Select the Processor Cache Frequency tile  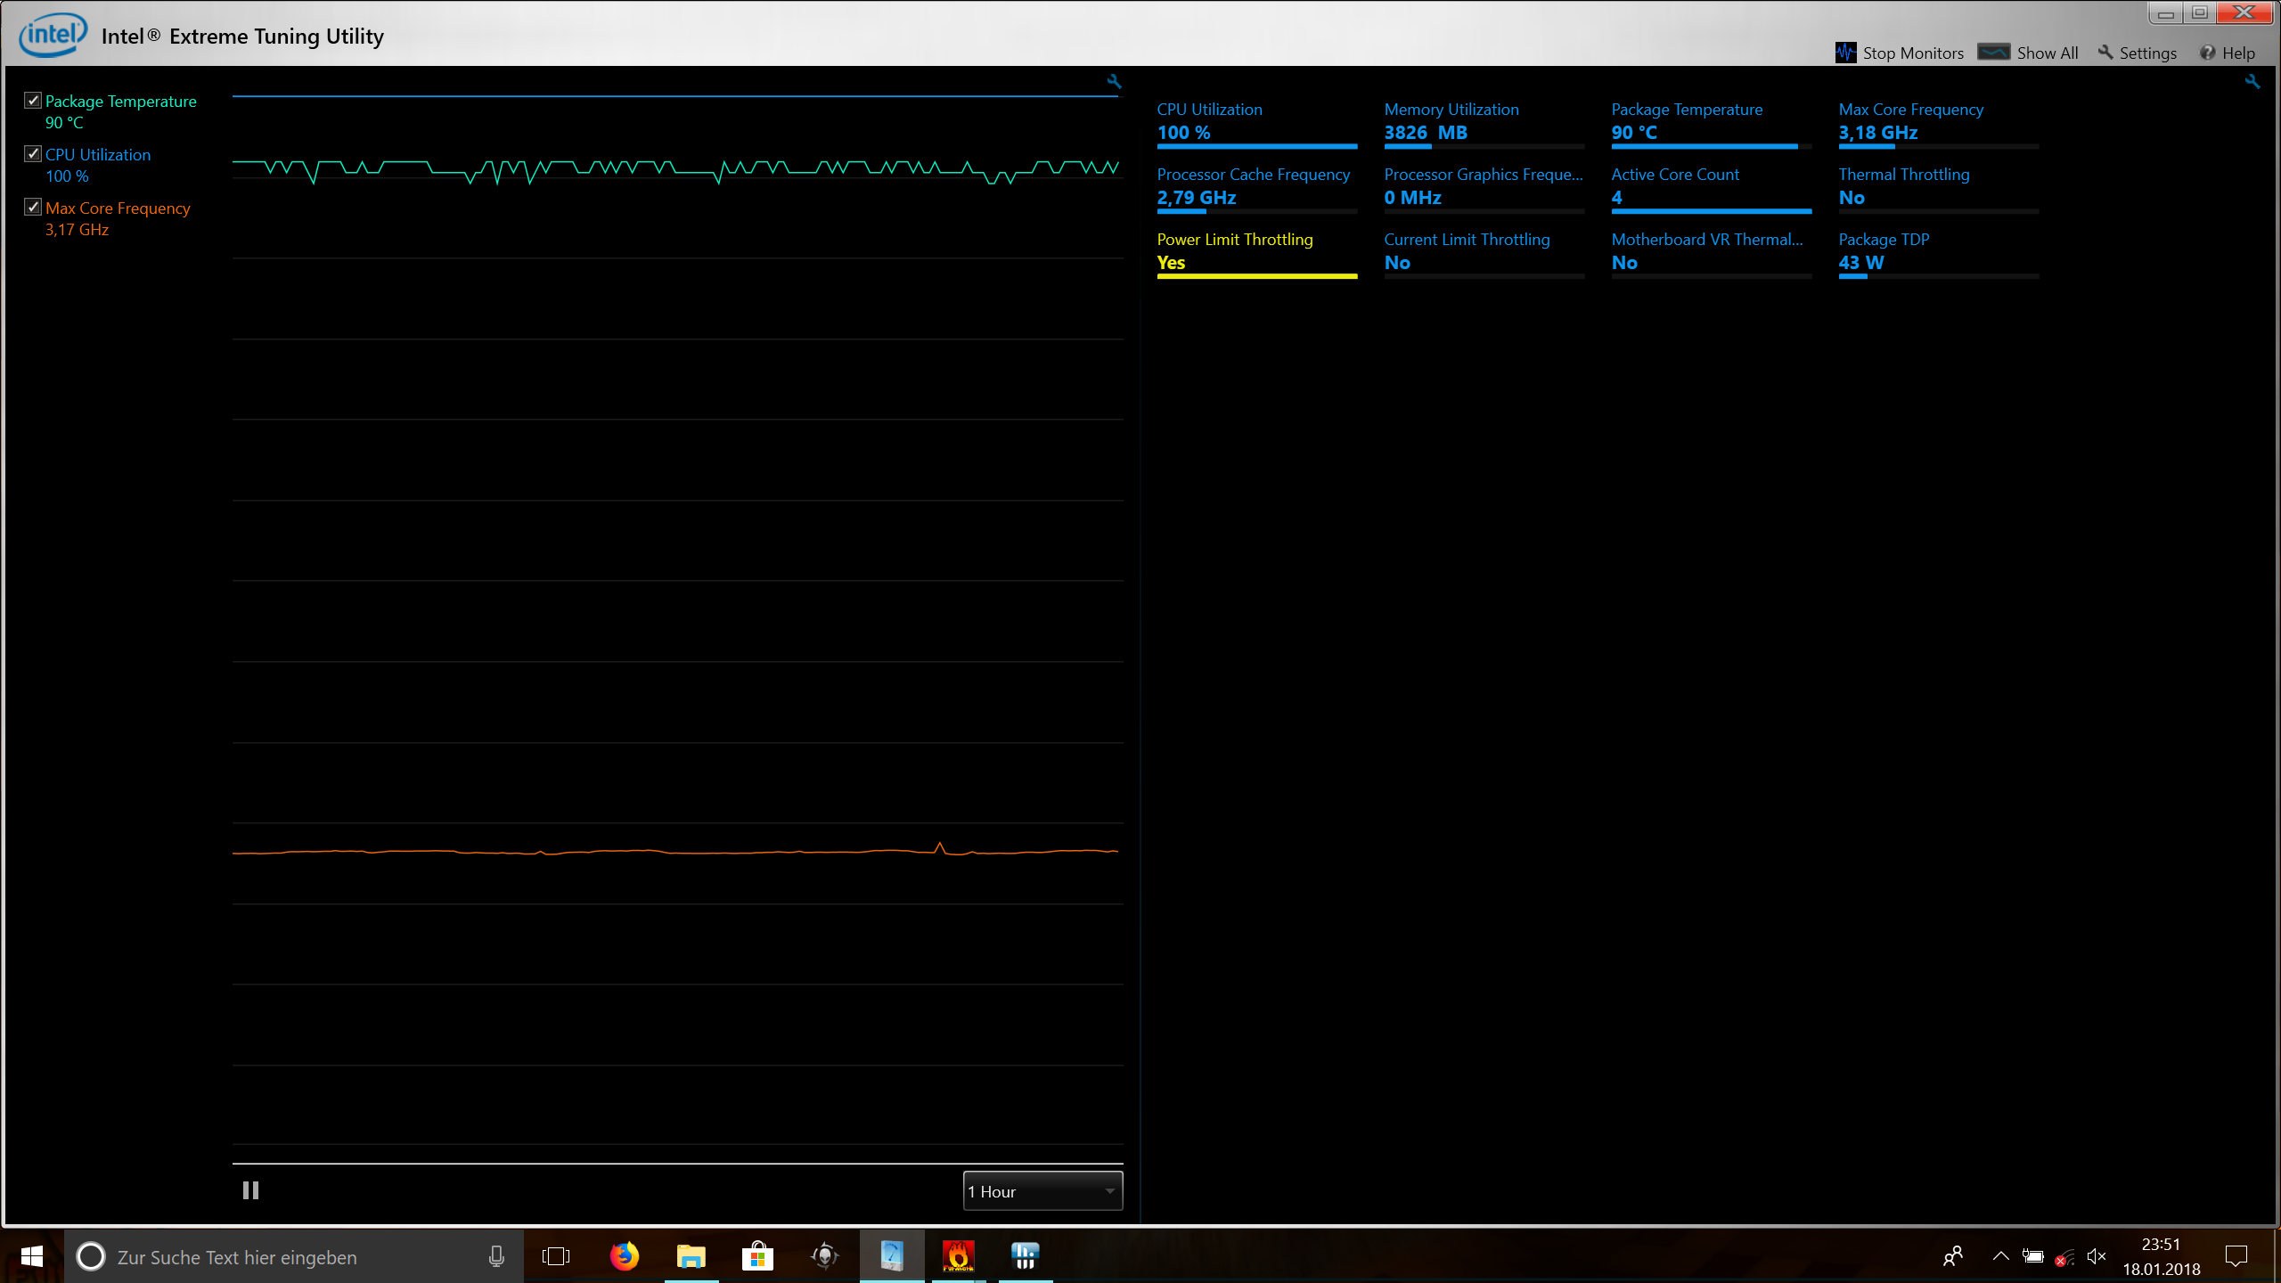coord(1256,188)
